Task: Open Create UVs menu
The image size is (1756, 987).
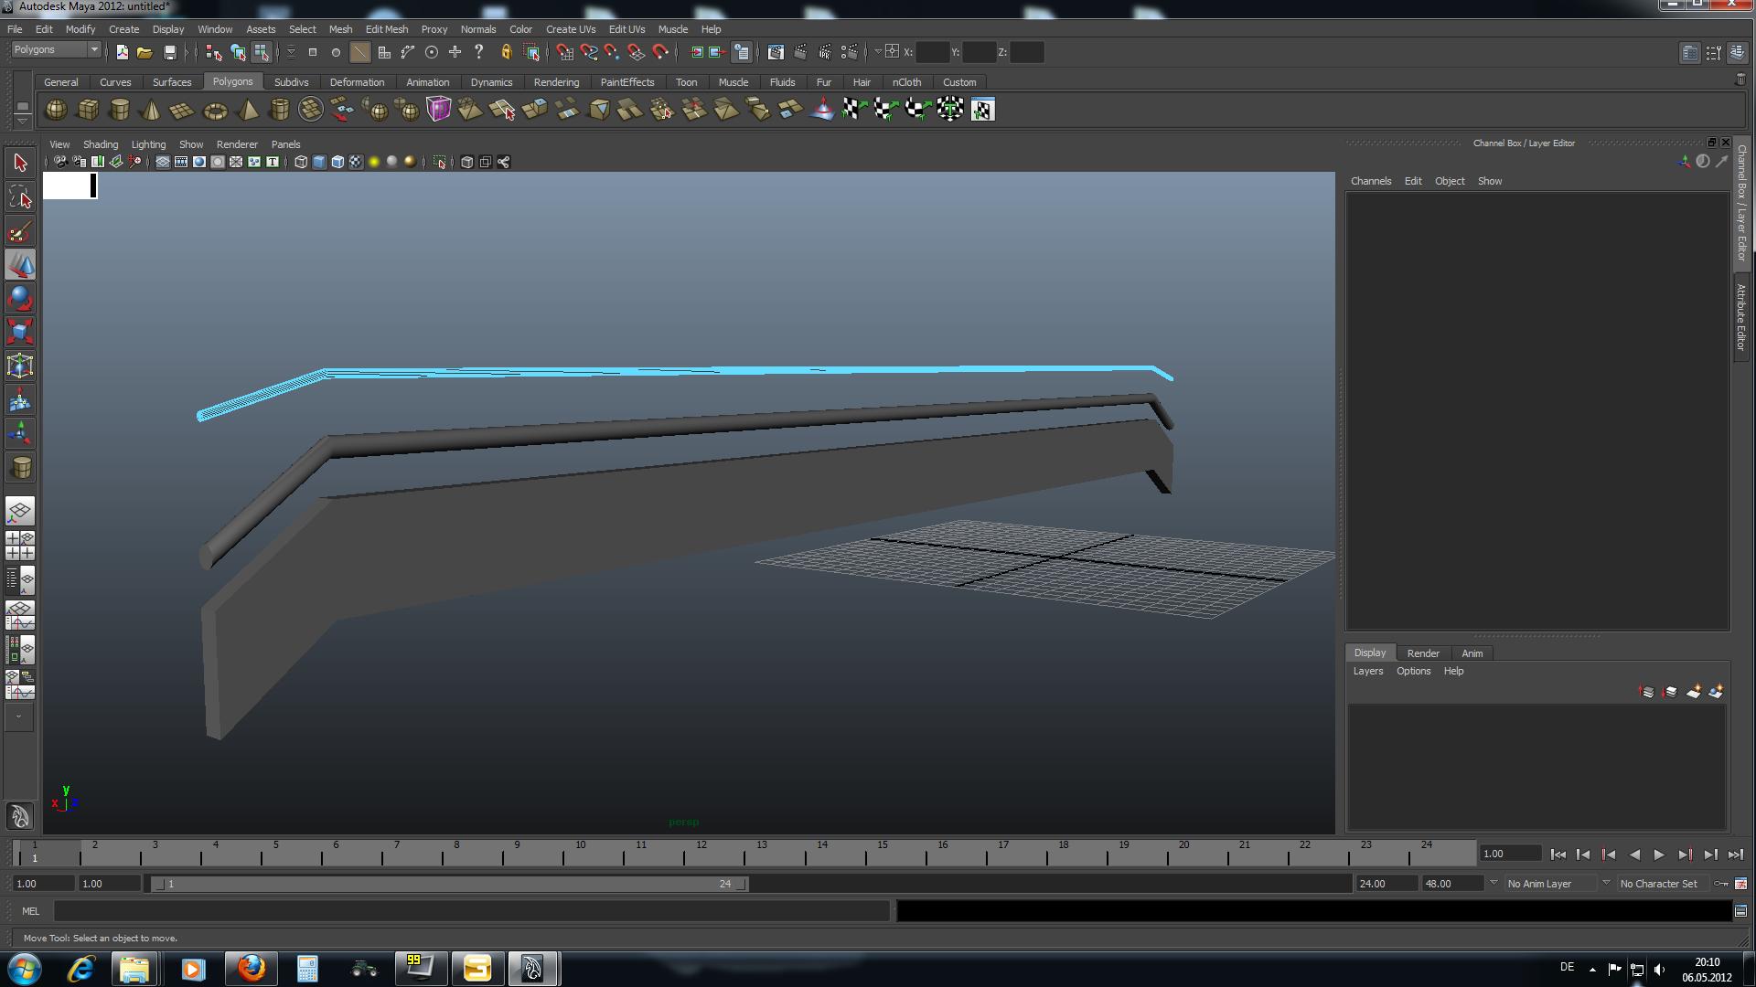Action: tap(571, 29)
